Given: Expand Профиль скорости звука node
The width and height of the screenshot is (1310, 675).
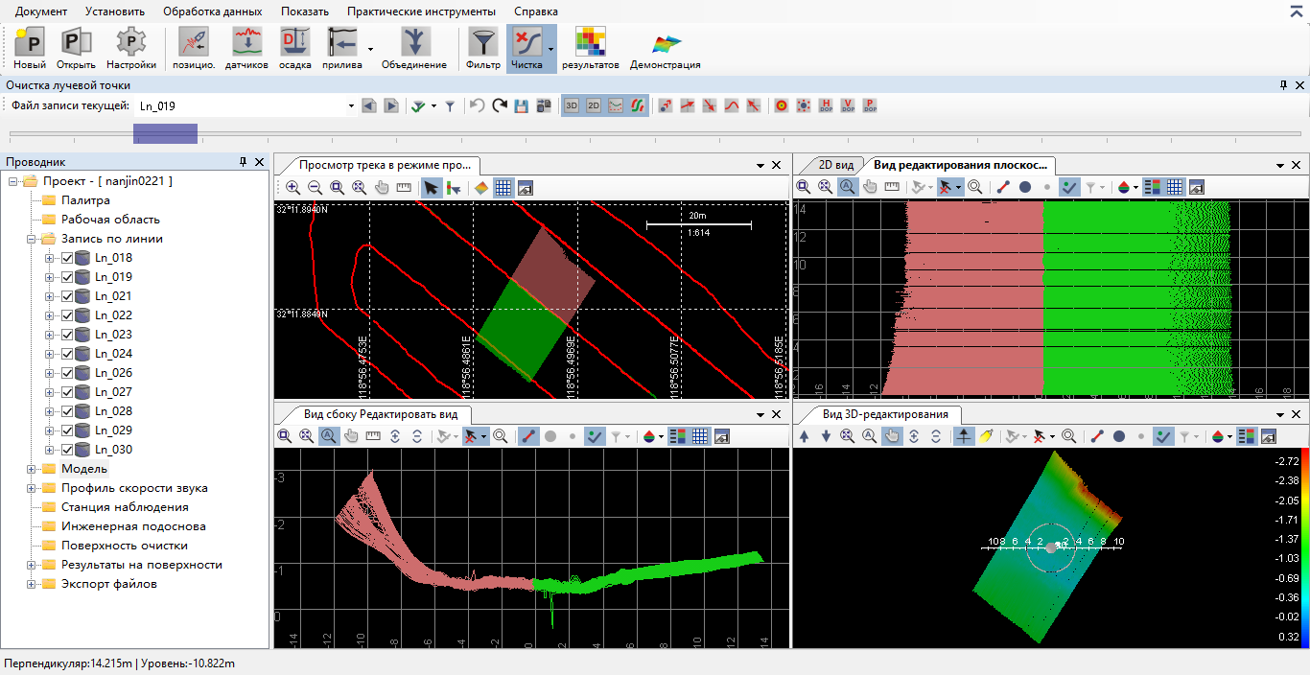Looking at the screenshot, I should [x=32, y=488].
